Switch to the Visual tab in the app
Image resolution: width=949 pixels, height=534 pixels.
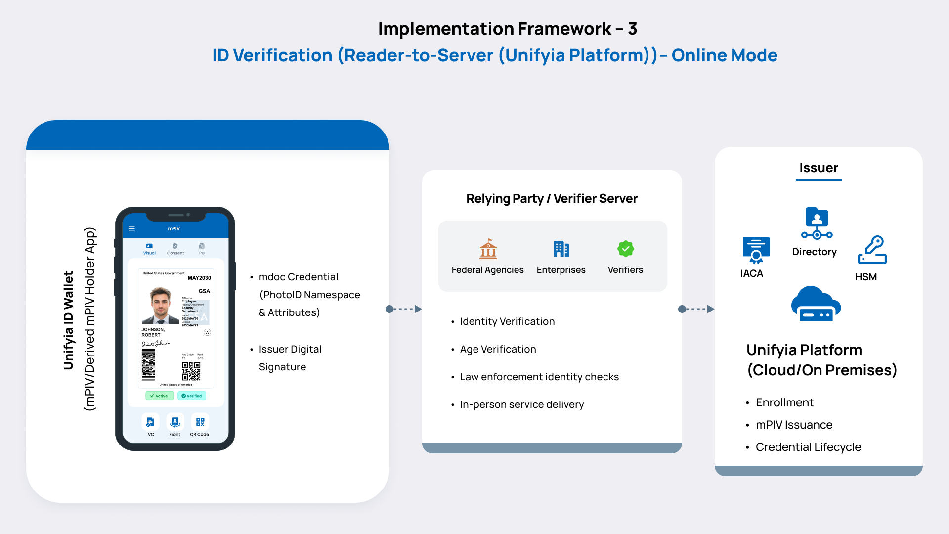coord(149,248)
